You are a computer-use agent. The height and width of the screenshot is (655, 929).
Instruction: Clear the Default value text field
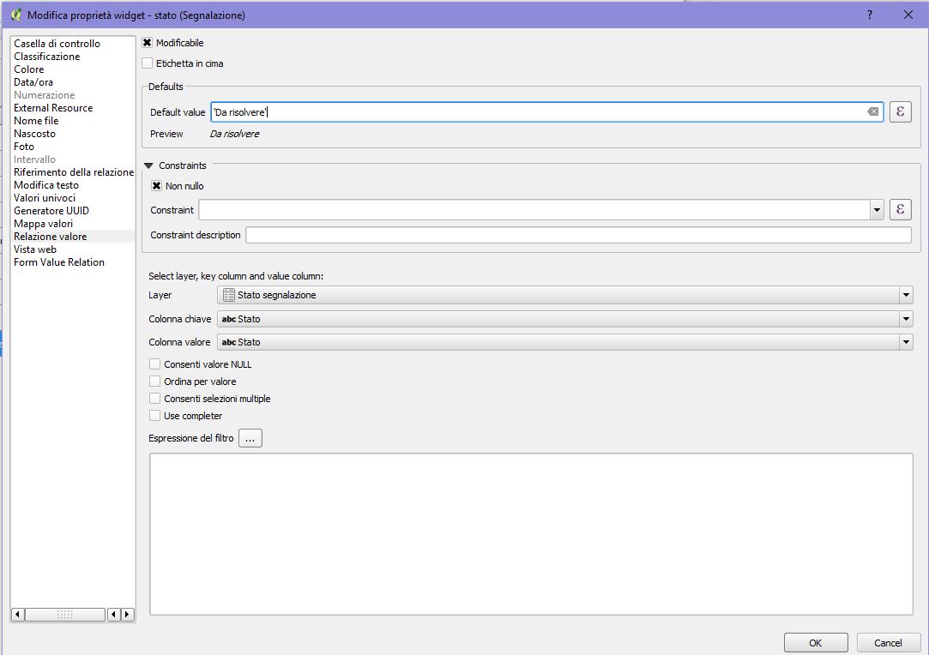click(x=873, y=111)
